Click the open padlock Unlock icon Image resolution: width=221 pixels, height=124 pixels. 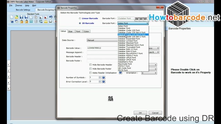tap(26, 21)
